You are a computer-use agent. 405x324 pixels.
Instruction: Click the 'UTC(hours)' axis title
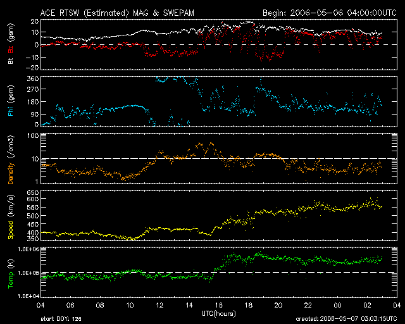point(218,313)
